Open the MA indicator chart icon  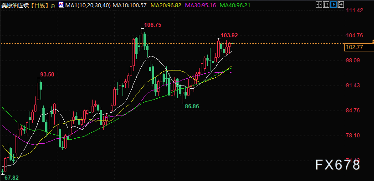[x=61, y=5]
